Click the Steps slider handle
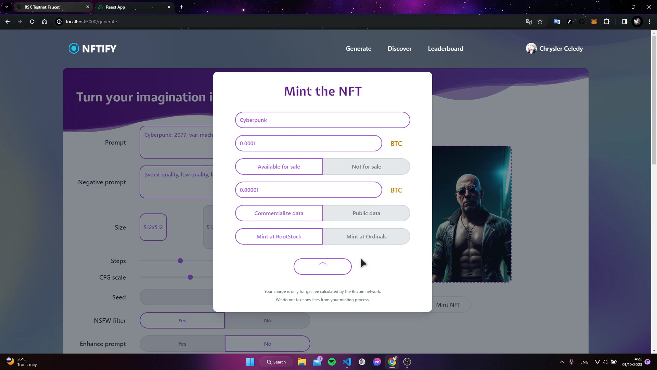 pyautogui.click(x=180, y=261)
